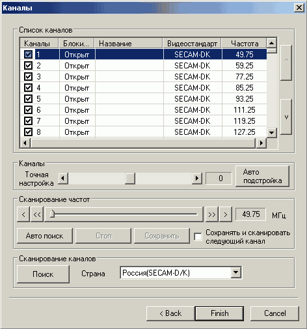Uncheck channel 1 checkbox
The width and height of the screenshot is (307, 329).
point(28,54)
